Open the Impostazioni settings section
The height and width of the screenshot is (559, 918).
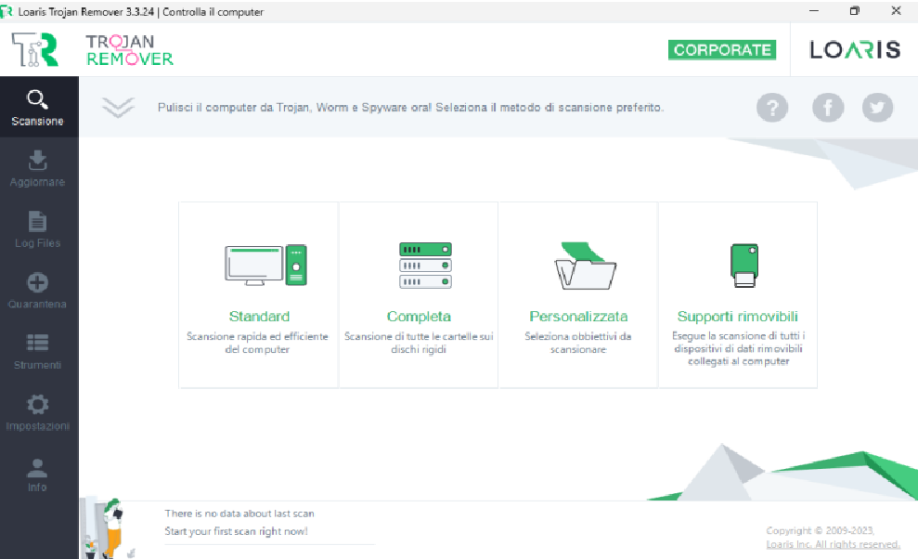click(x=38, y=413)
